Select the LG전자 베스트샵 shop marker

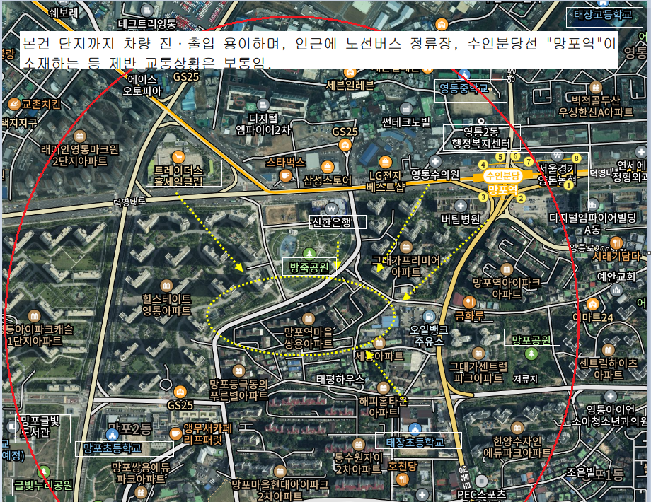point(385,163)
